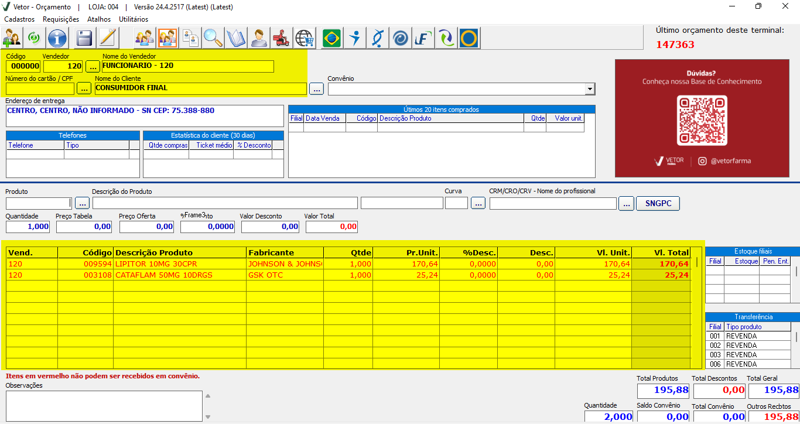Click the Endereço de entrega text box
The width and height of the screenshot is (800, 424).
pyautogui.click(x=145, y=116)
